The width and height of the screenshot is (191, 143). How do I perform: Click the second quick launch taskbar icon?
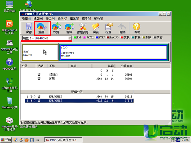(x=21, y=140)
